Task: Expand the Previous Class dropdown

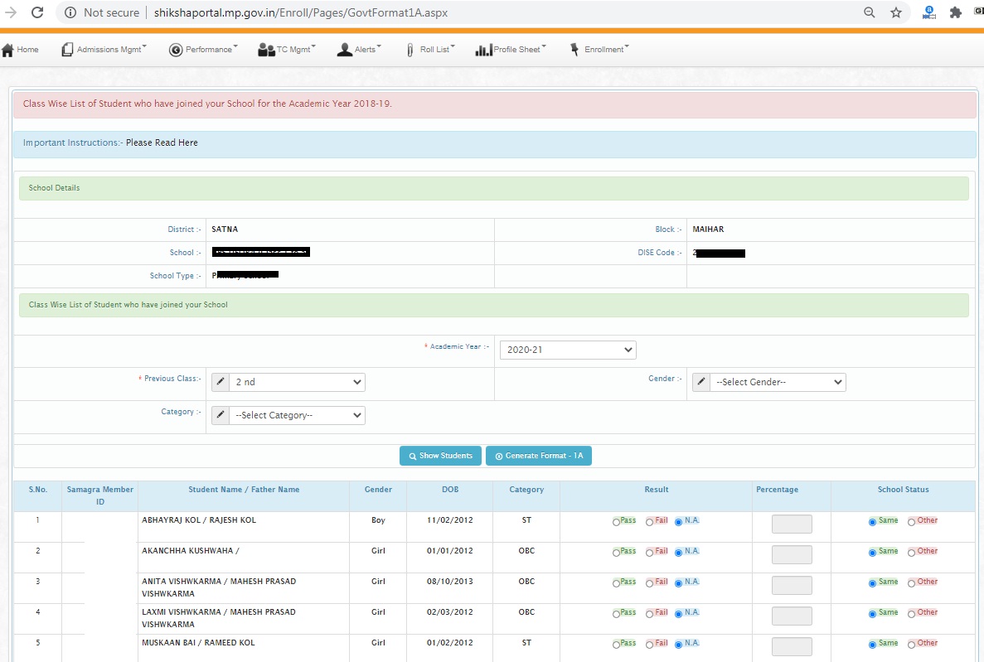Action: 297,382
